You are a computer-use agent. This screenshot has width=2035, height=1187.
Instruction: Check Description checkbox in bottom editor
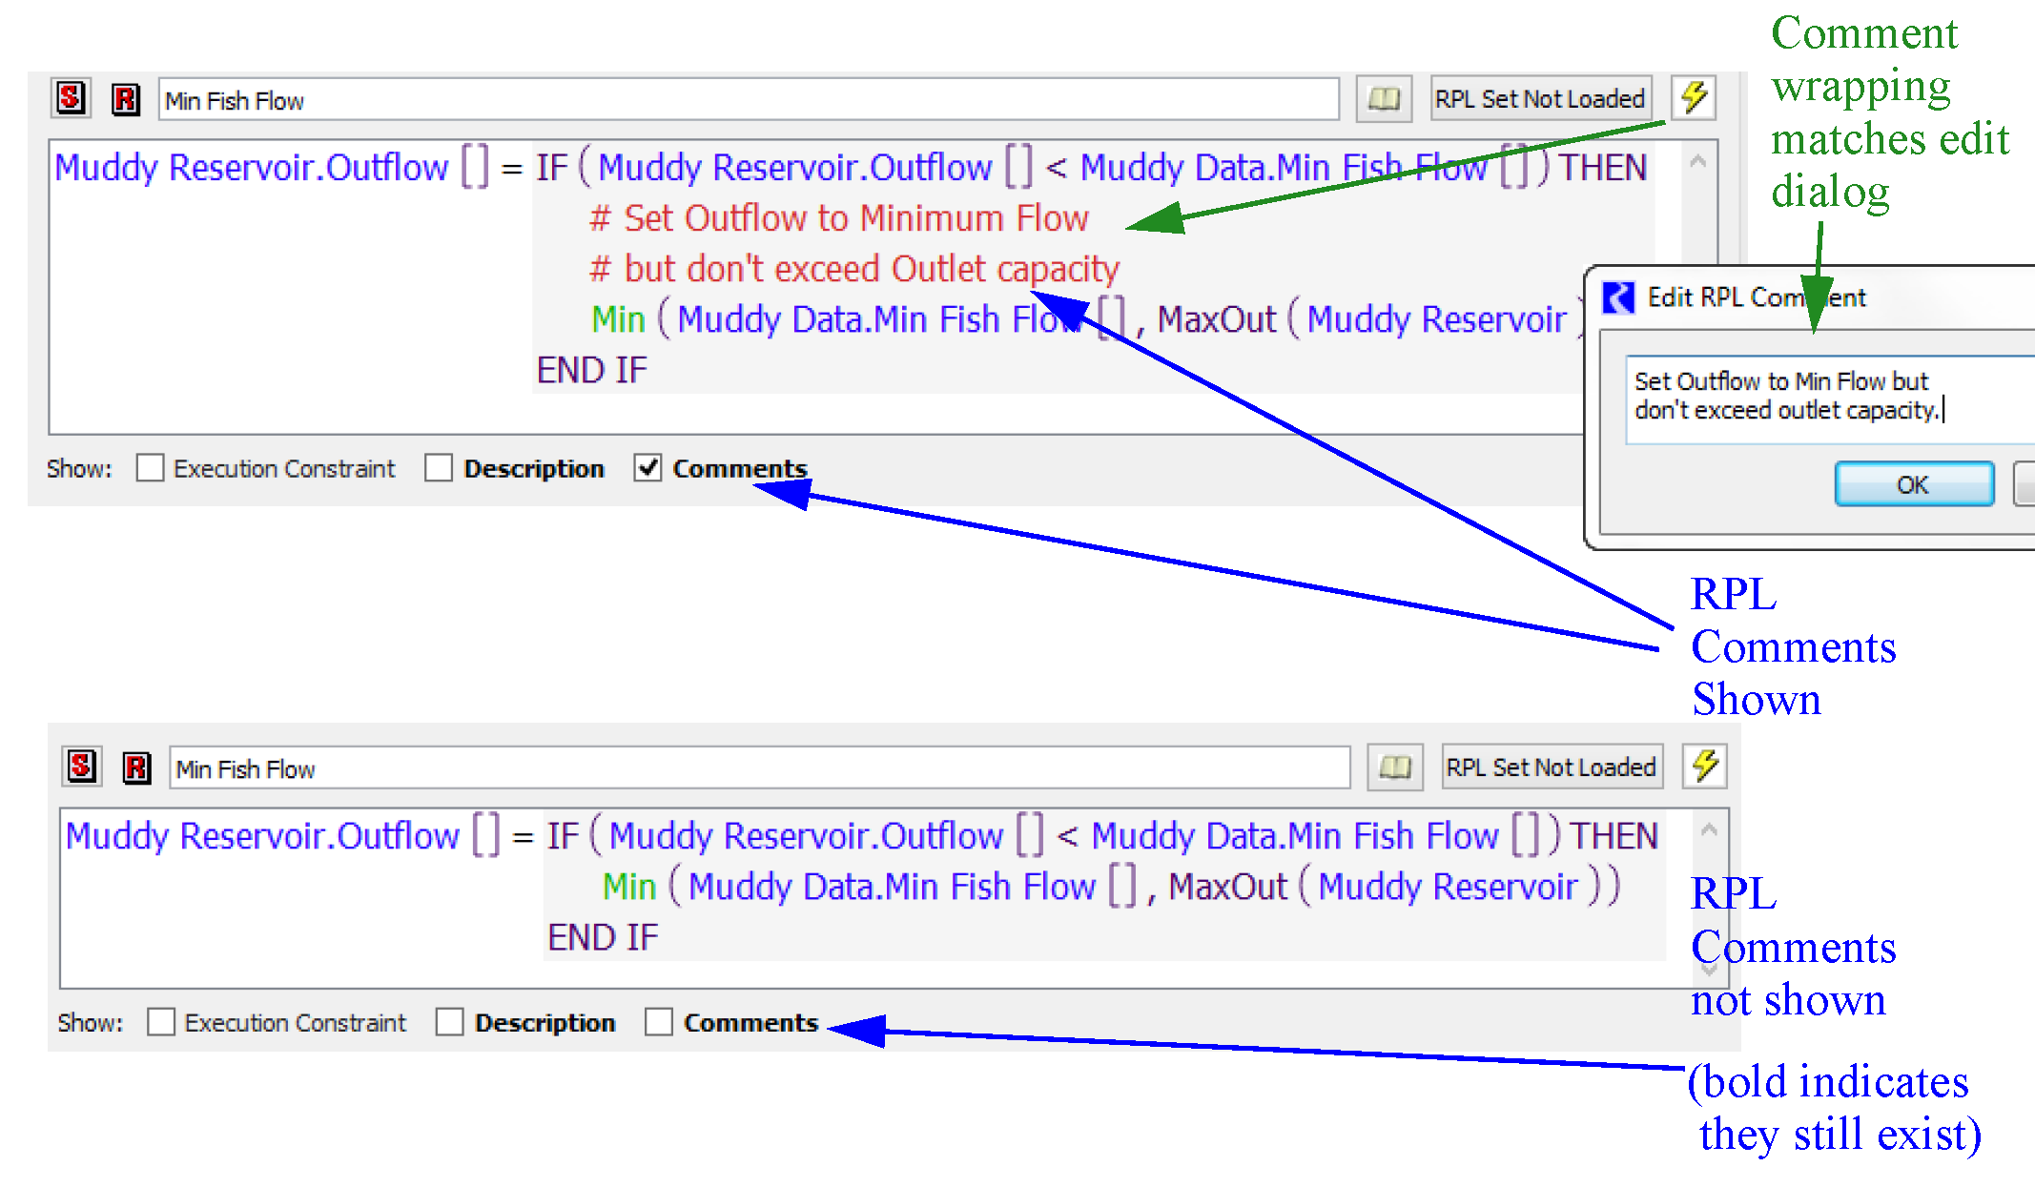(449, 1022)
